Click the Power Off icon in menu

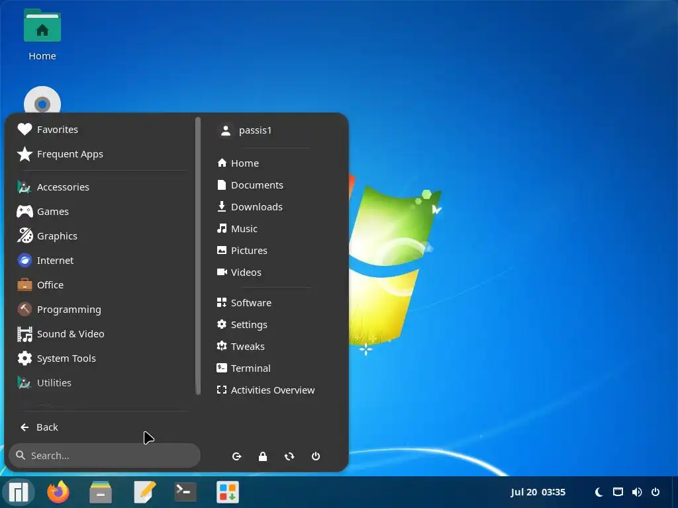(316, 456)
